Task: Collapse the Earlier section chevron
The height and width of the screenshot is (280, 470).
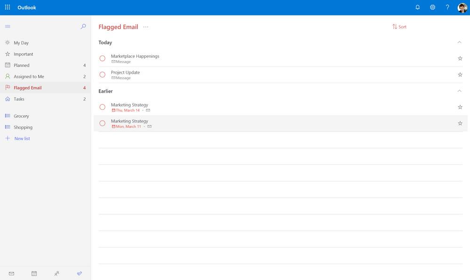Action: point(459,91)
